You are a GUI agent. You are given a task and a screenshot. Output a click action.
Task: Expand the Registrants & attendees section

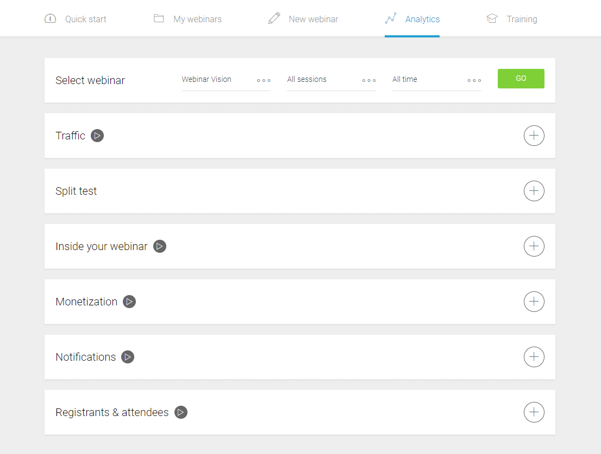tap(534, 412)
